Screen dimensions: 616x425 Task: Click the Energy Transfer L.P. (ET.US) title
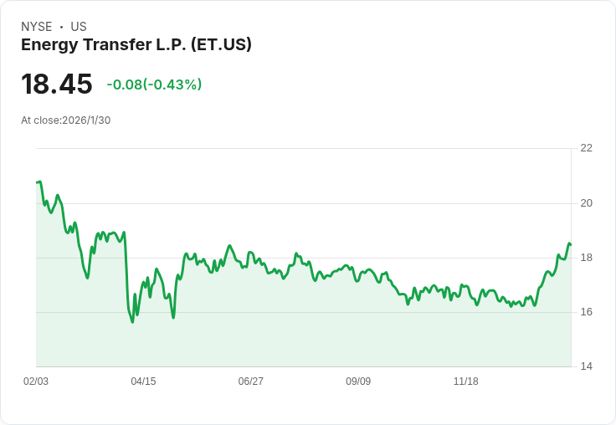[136, 44]
